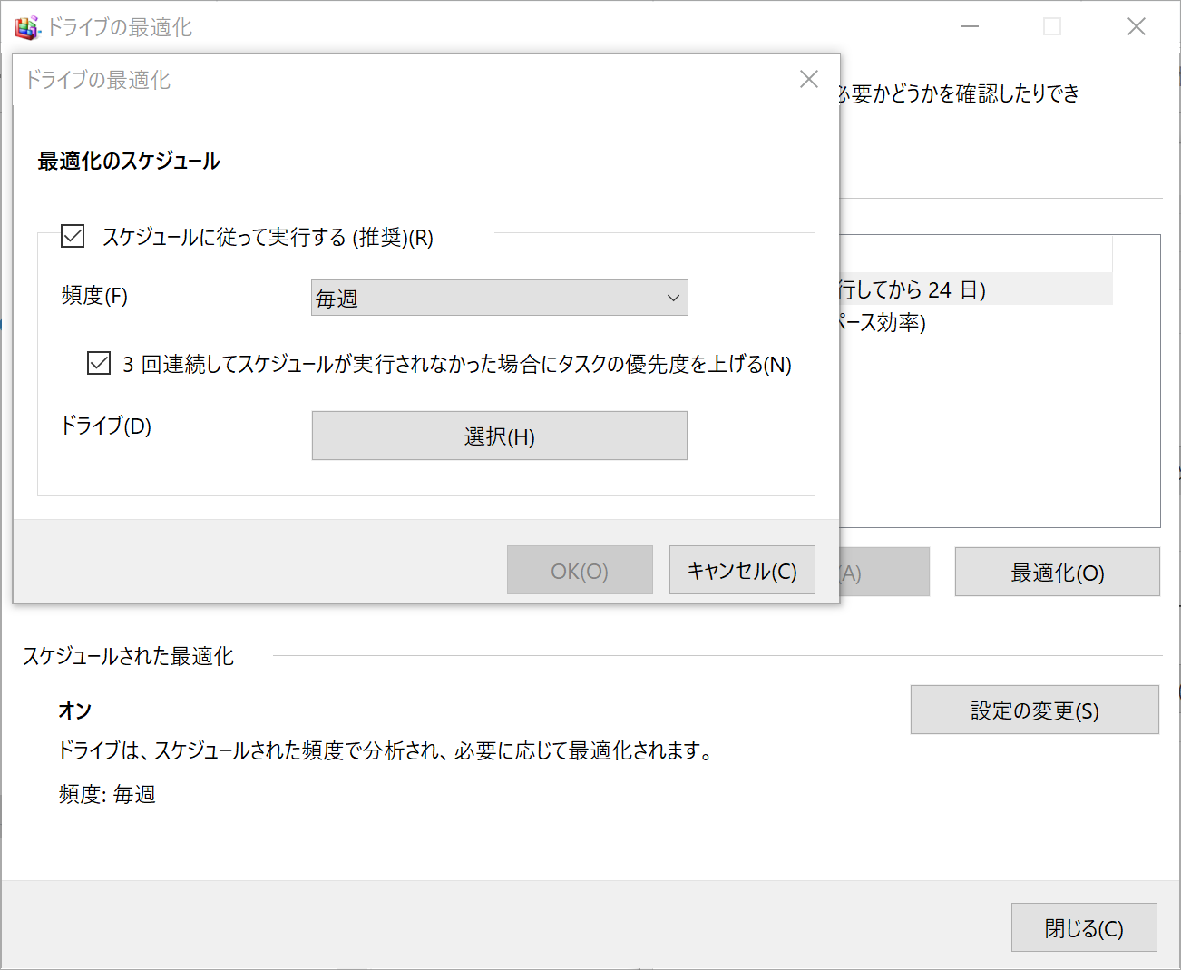Click the partially hidden (A) analyze button
The width and height of the screenshot is (1181, 970).
(884, 573)
